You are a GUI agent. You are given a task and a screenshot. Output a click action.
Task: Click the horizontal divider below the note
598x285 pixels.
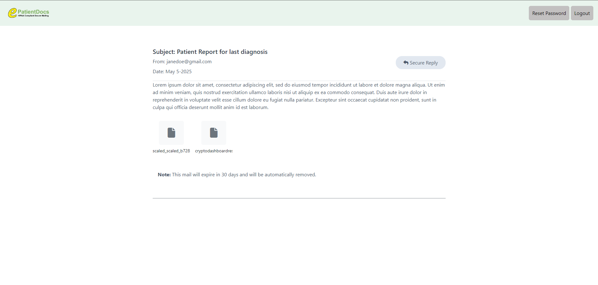click(x=299, y=198)
